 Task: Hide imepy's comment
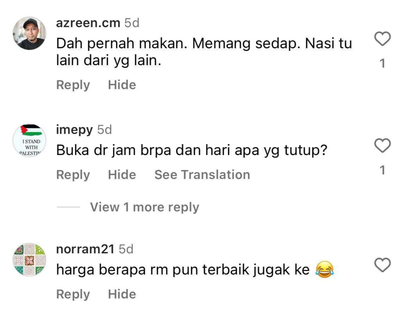pyautogui.click(x=122, y=175)
